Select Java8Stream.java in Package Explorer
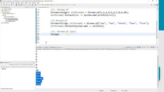Viewport: 164px width, 92px height. (11, 21)
